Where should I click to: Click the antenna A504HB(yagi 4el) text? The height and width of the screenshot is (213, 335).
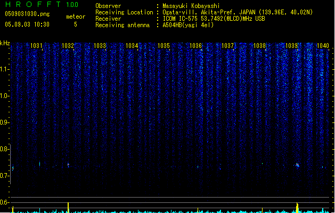[x=188, y=25]
